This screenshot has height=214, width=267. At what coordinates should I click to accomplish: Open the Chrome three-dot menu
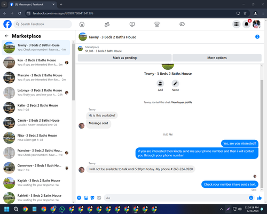[x=263, y=13]
